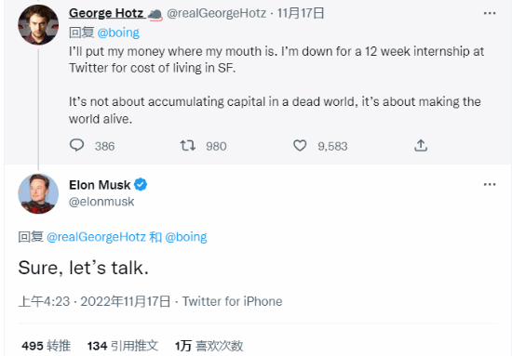
Task: Open @realGeorgeHotz mention in Elon's reply line
Action: click(x=96, y=237)
